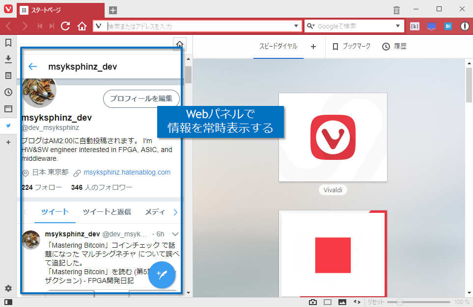The image size is (473, 307).
Task: Click back arrow in Twitter panel
Action: (32, 66)
